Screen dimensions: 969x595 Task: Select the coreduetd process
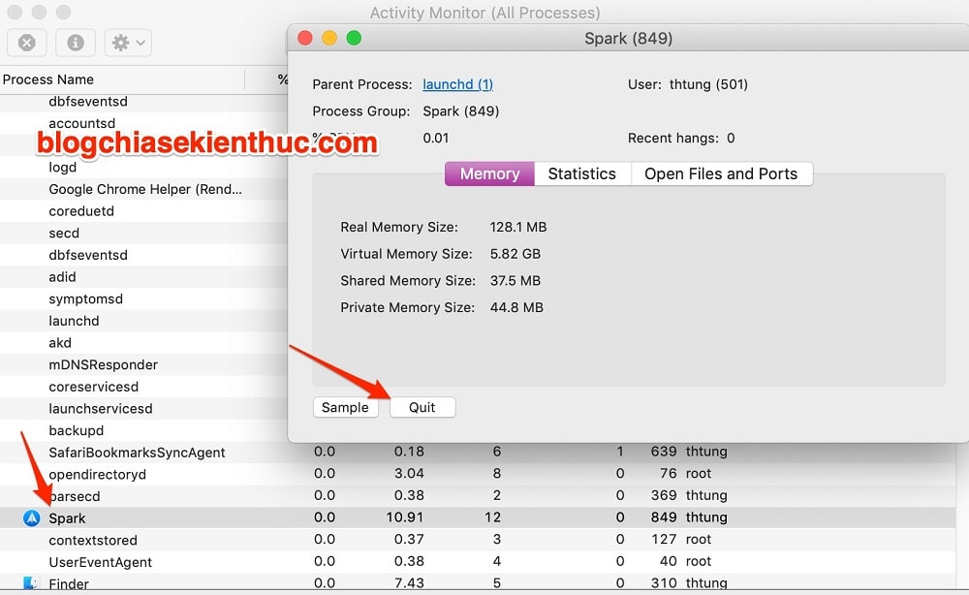pyautogui.click(x=81, y=210)
